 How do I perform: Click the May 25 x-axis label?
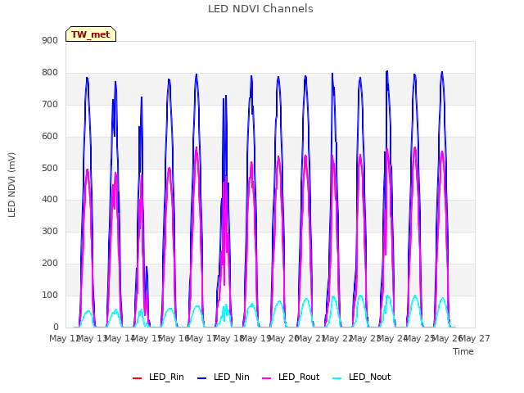[420, 338]
